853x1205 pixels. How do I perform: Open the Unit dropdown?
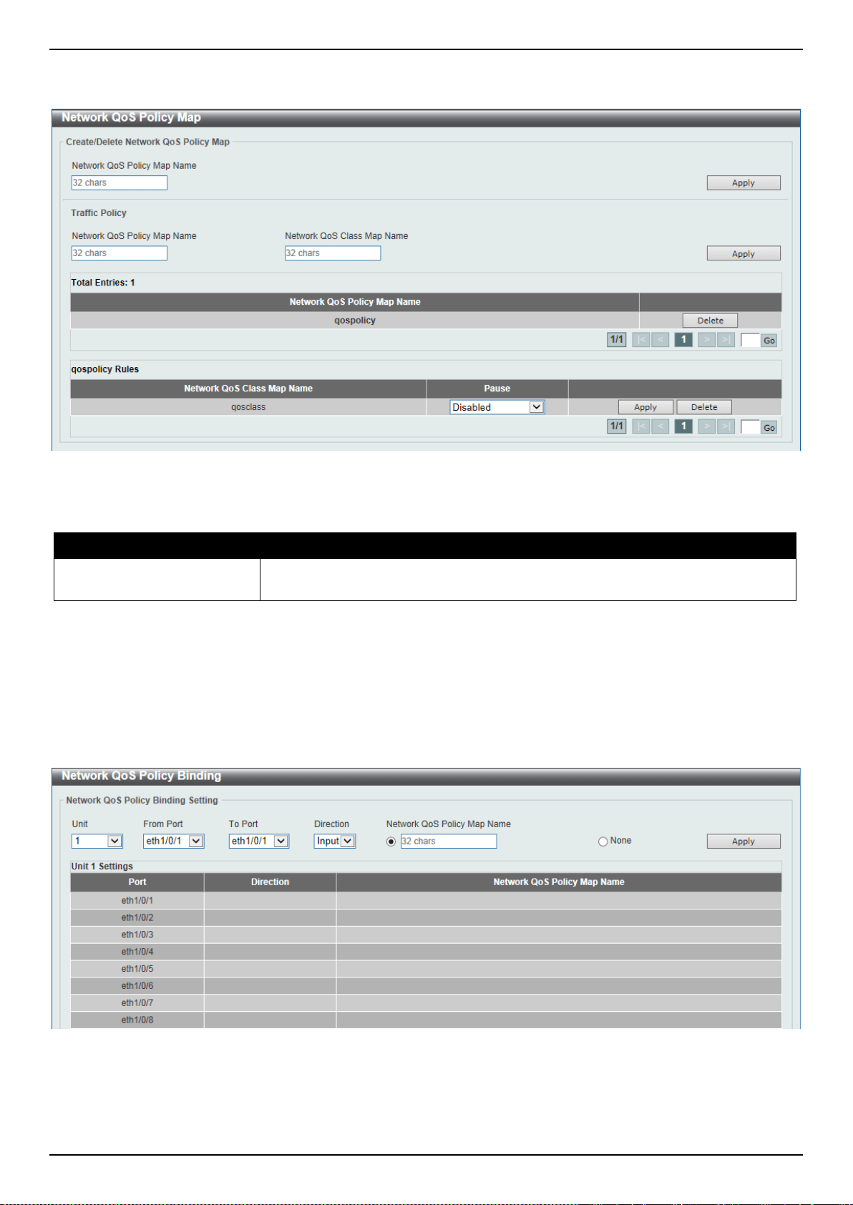click(x=97, y=841)
